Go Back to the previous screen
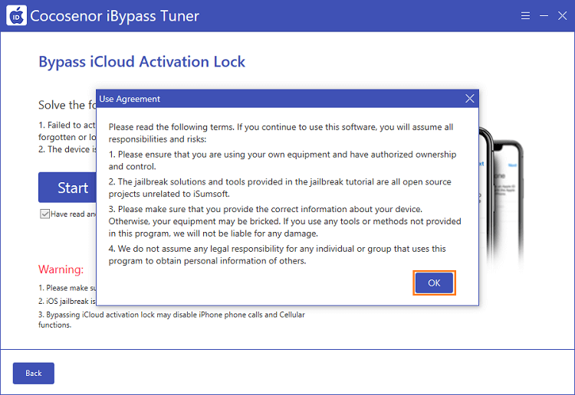 34,373
